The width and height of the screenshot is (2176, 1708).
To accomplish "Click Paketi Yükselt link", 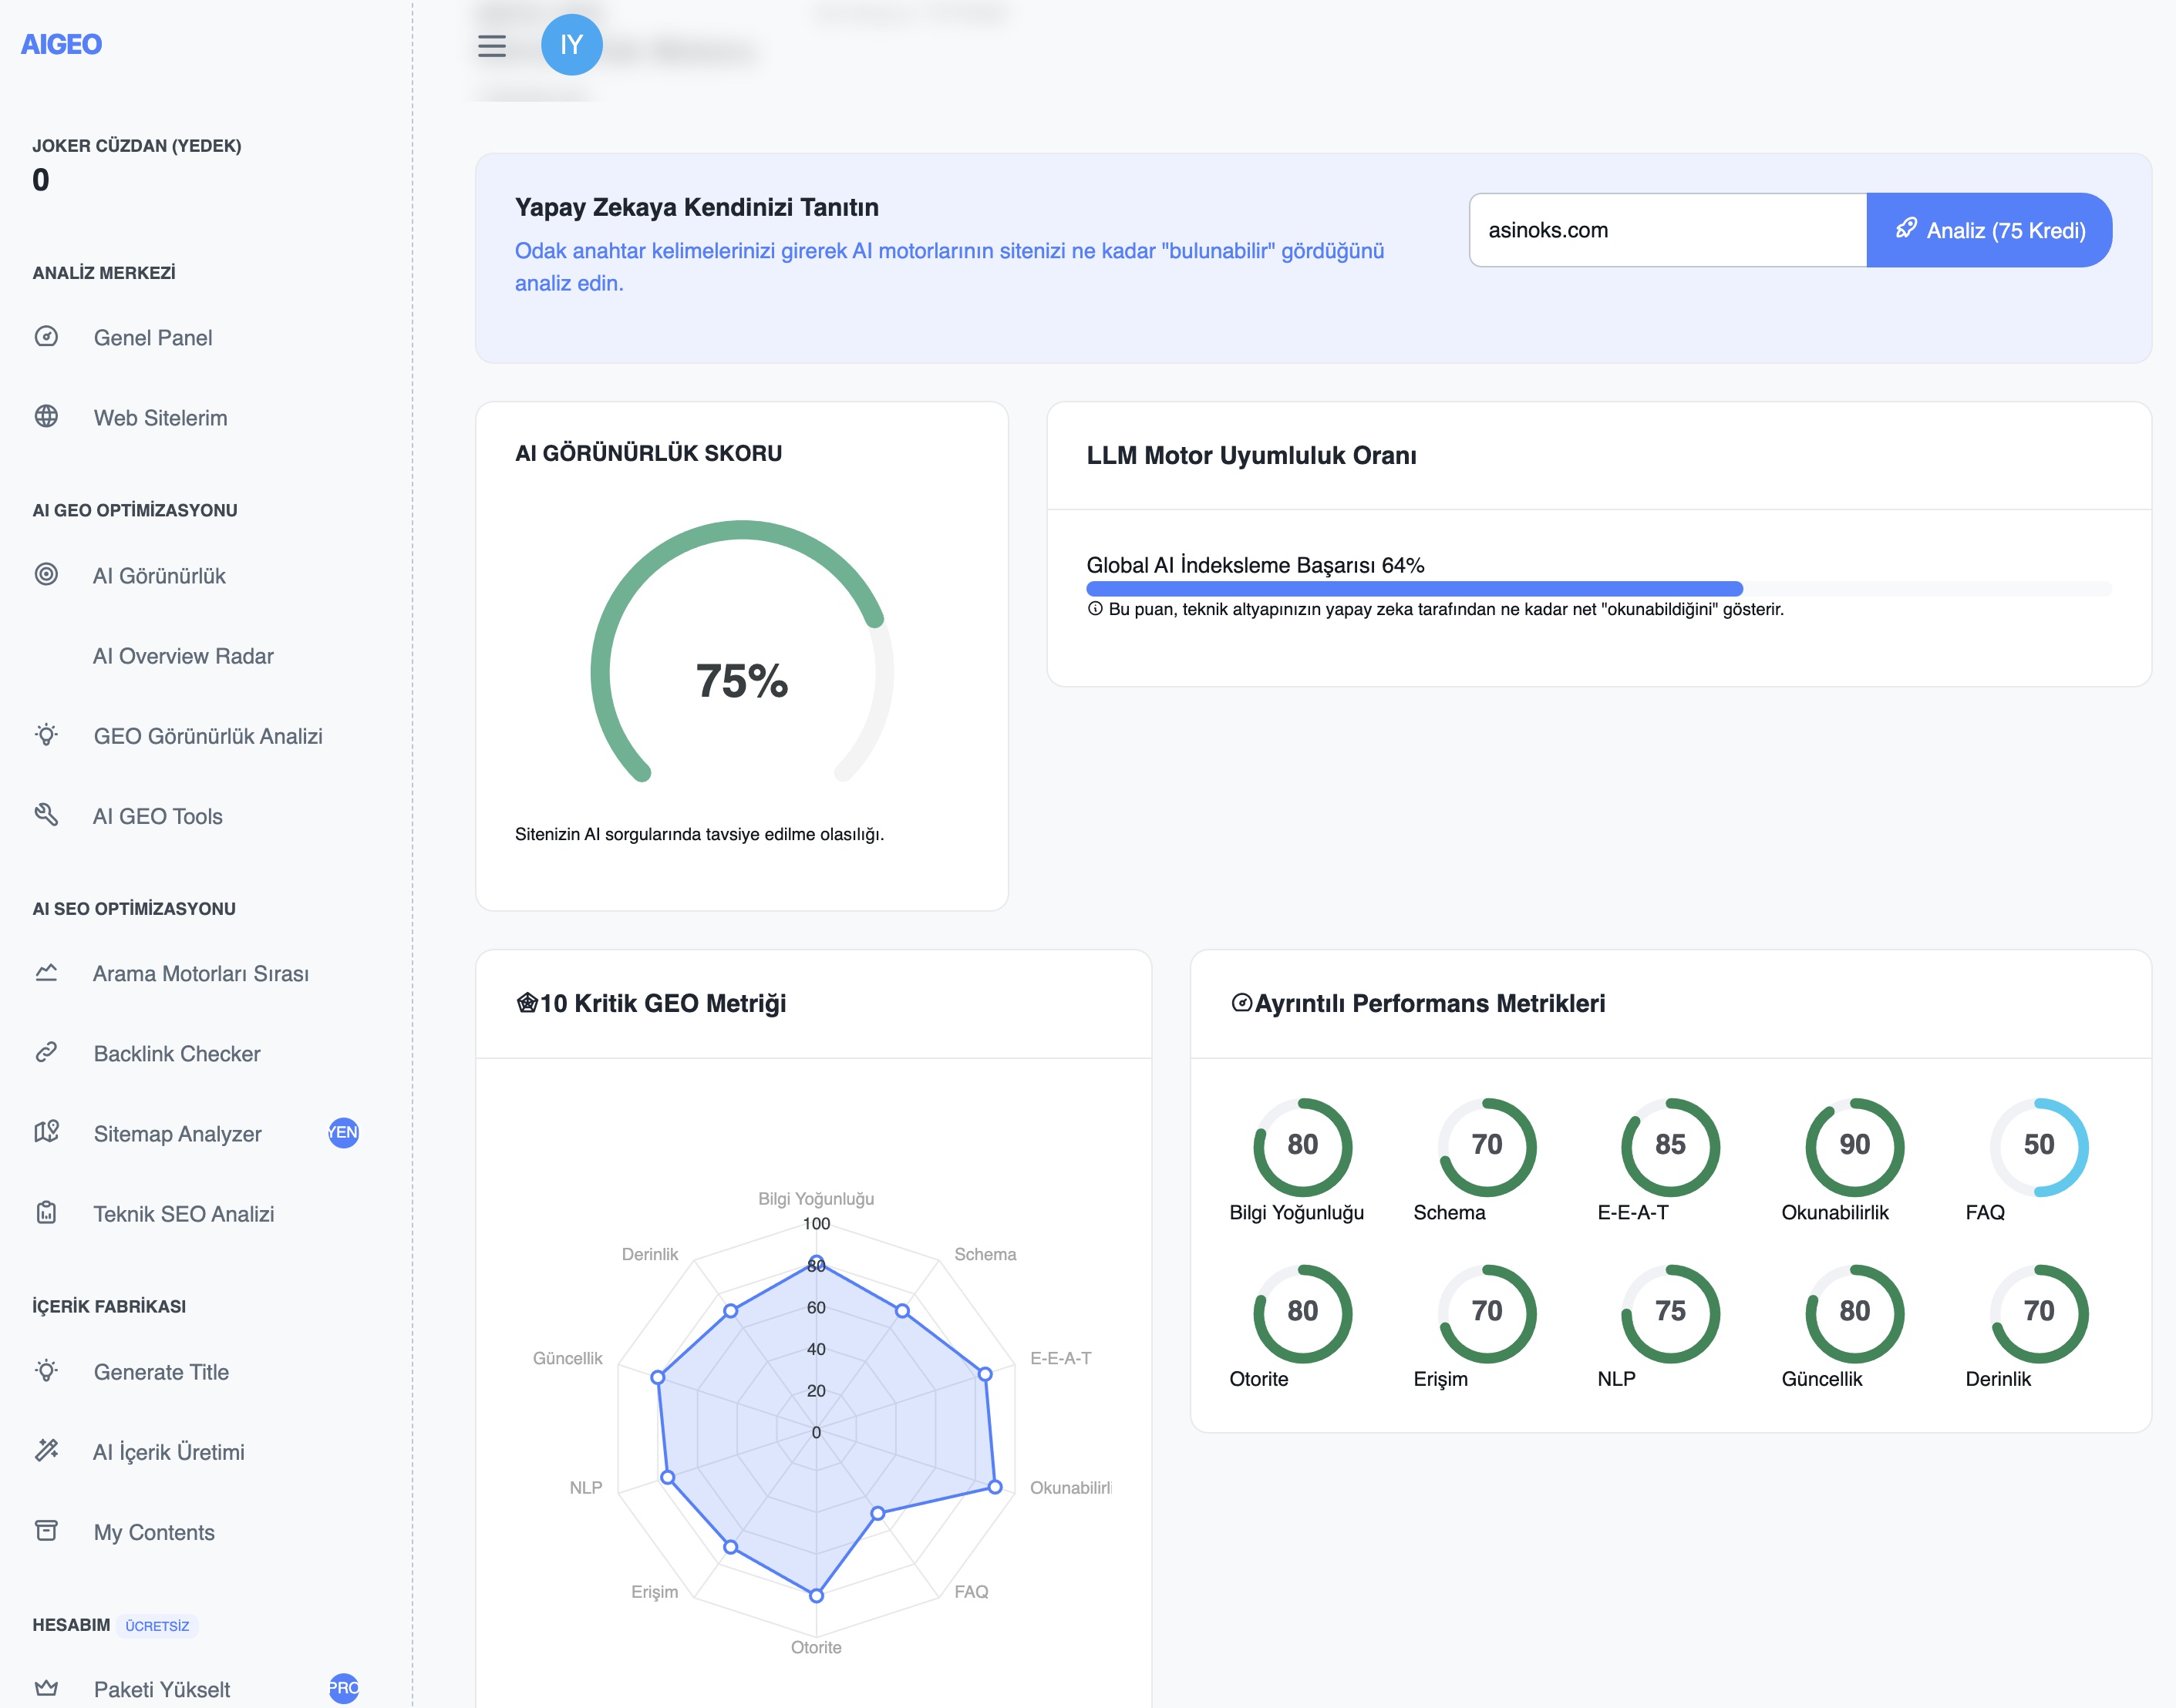I will (x=162, y=1690).
